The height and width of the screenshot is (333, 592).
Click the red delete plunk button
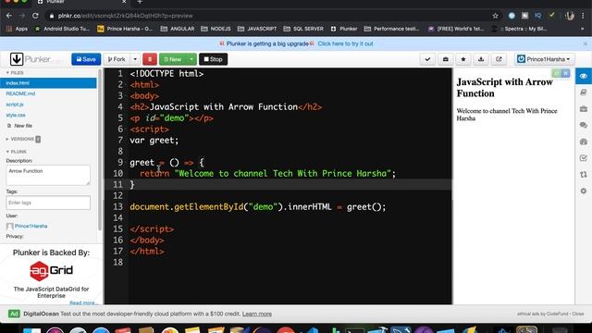(150, 59)
